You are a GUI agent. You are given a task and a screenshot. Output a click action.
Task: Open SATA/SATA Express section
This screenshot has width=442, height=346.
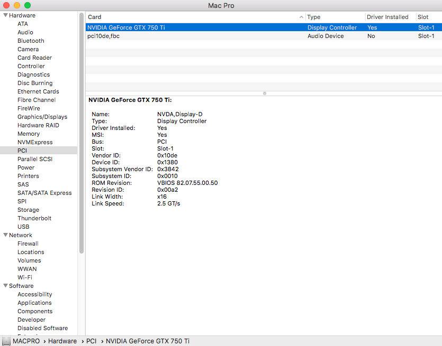coord(44,193)
